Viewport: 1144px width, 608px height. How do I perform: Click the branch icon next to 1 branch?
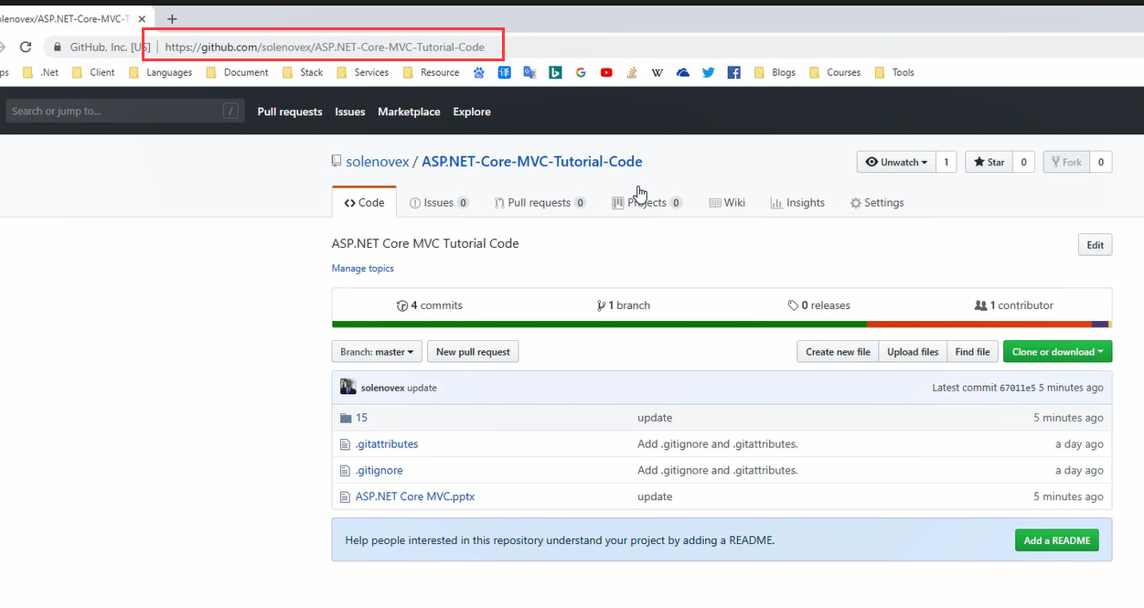click(601, 305)
